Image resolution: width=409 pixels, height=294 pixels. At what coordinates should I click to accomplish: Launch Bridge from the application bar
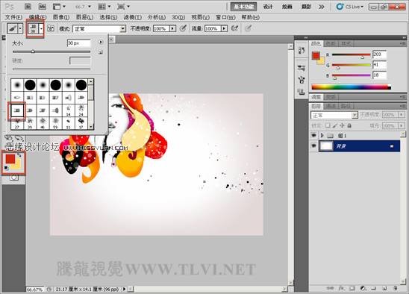coord(28,7)
